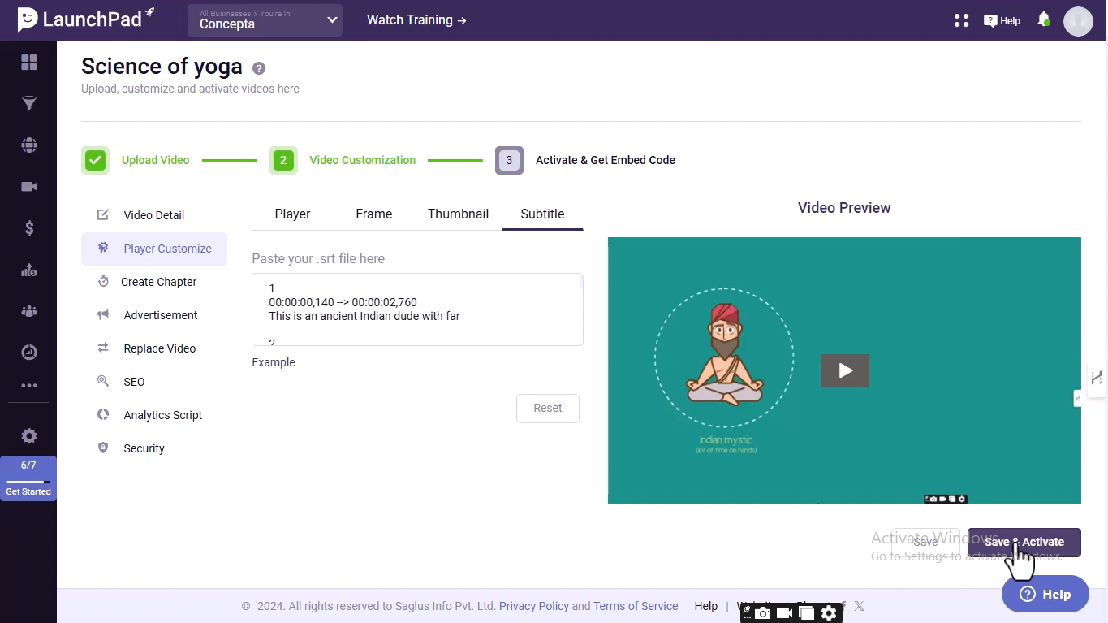This screenshot has width=1108, height=623.
Task: Open the 6/7 Get Started progress widget
Action: tap(28, 478)
